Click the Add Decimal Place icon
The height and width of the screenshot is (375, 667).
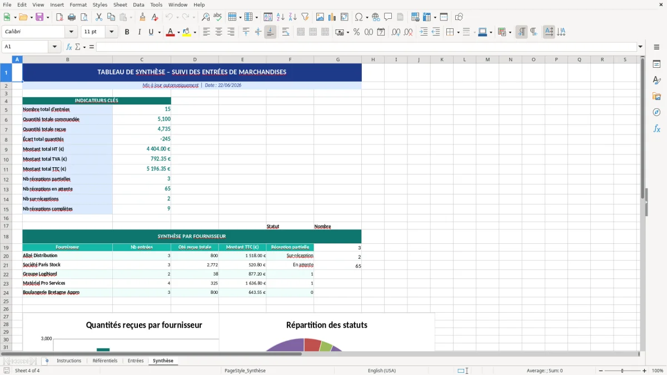tap(396, 32)
